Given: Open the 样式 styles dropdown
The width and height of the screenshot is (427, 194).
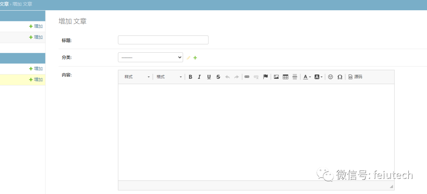Looking at the screenshot, I should pos(137,77).
